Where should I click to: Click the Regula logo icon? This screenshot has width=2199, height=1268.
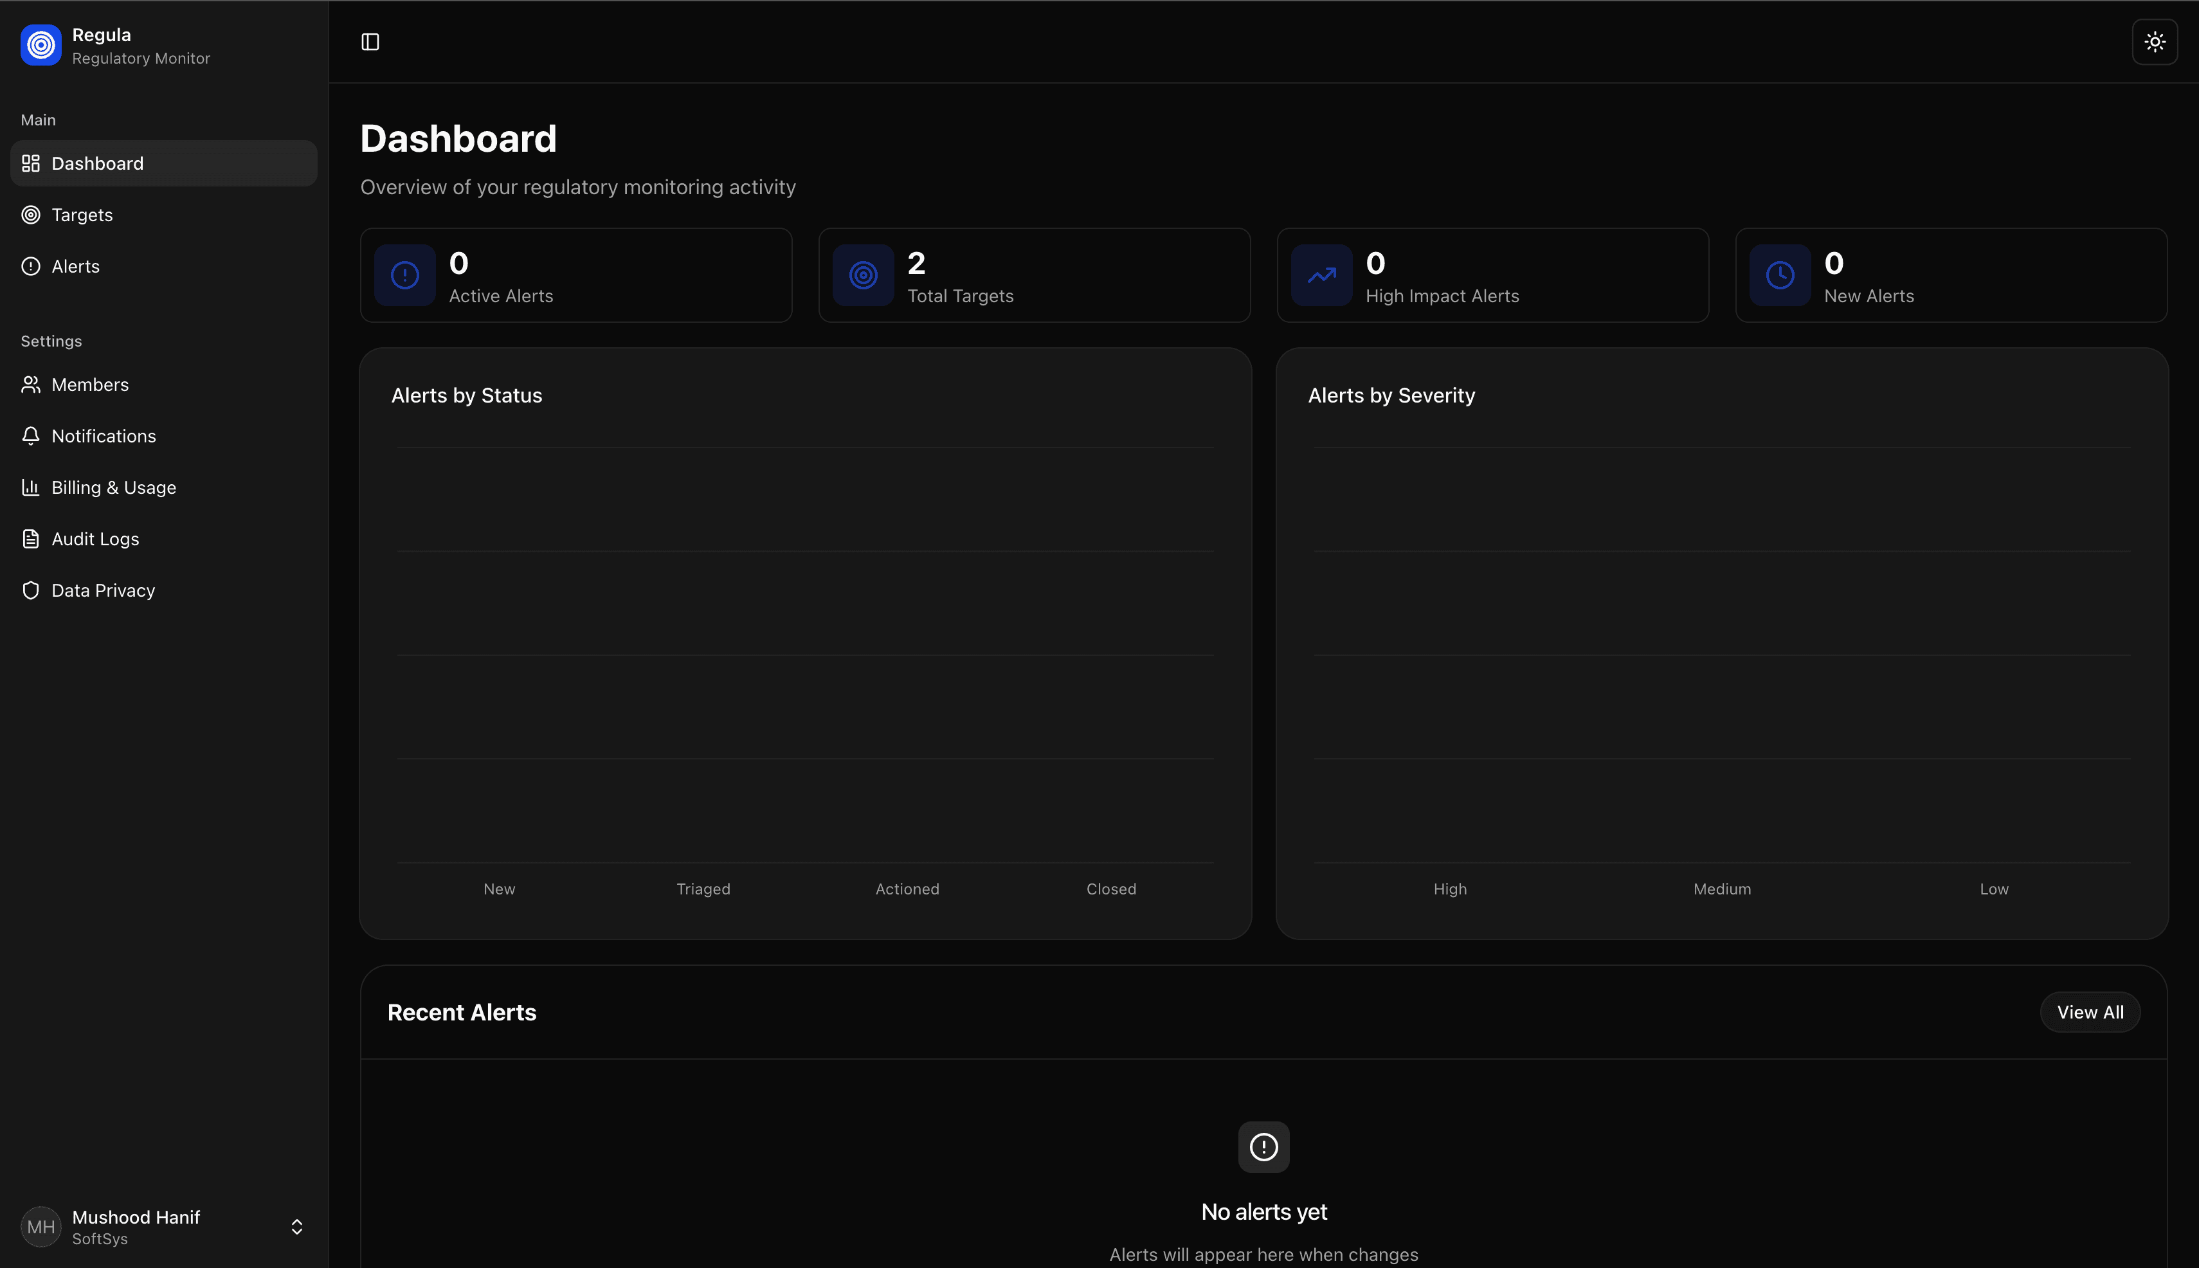click(x=41, y=45)
